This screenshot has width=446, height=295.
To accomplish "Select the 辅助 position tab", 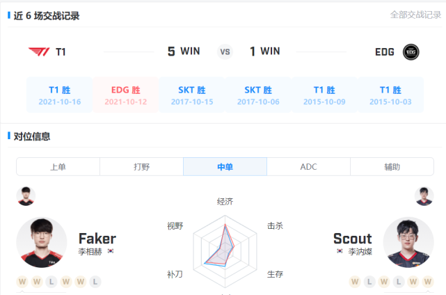I will (392, 167).
